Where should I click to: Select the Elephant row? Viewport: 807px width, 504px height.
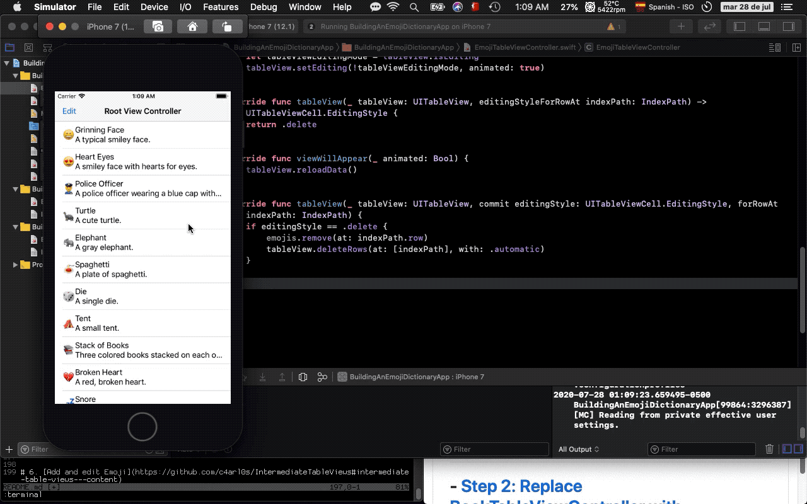142,243
